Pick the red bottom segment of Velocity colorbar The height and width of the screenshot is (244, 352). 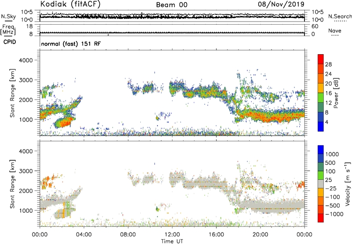tap(321, 218)
